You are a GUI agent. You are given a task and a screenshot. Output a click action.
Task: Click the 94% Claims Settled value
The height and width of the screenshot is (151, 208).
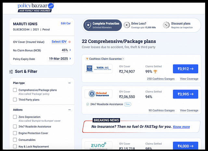(x=149, y=97)
